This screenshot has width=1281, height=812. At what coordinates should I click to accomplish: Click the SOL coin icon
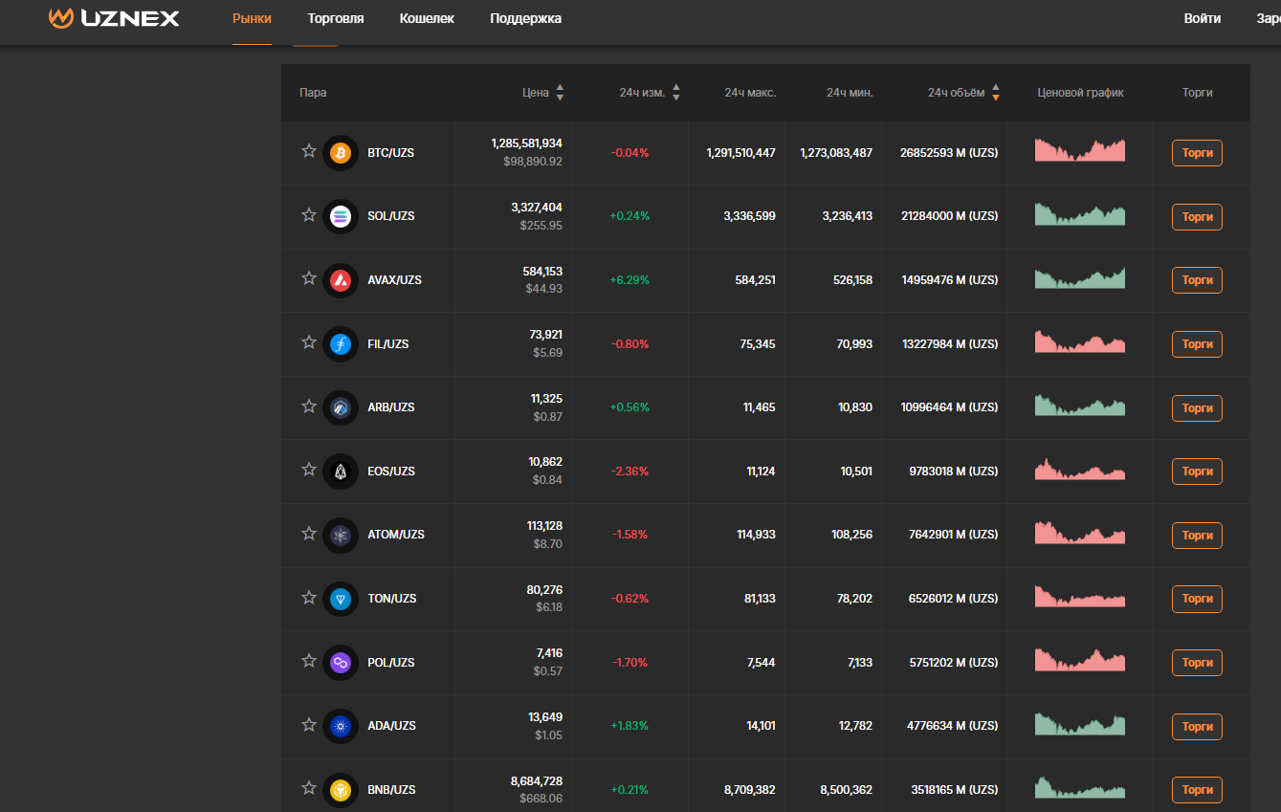[341, 217]
